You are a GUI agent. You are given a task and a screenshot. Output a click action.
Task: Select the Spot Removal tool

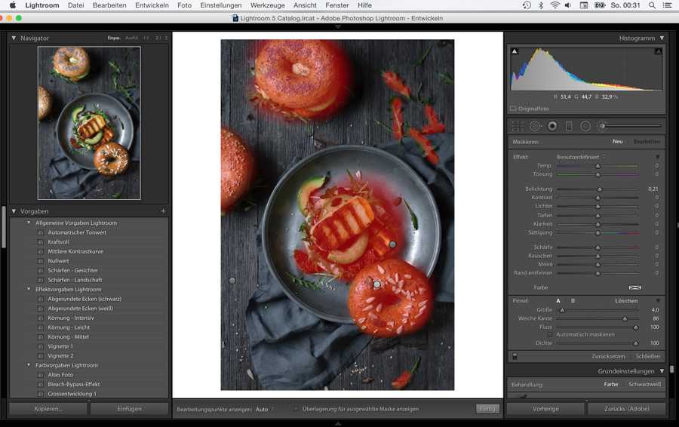535,126
